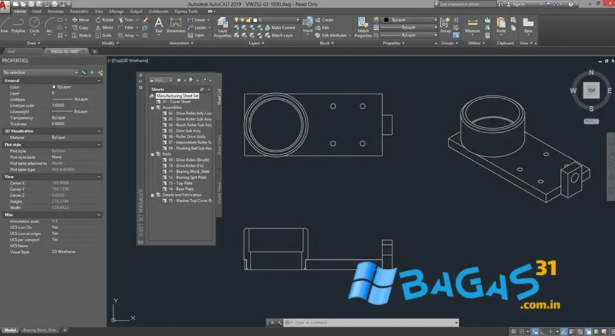
Task: Collapse the Misc properties section
Action: [x=99, y=215]
